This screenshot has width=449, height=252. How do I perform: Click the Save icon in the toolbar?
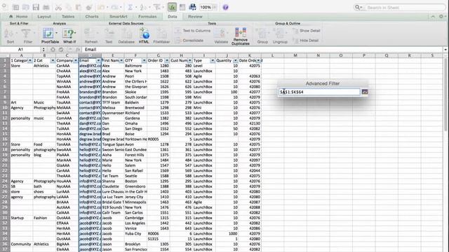click(x=36, y=8)
